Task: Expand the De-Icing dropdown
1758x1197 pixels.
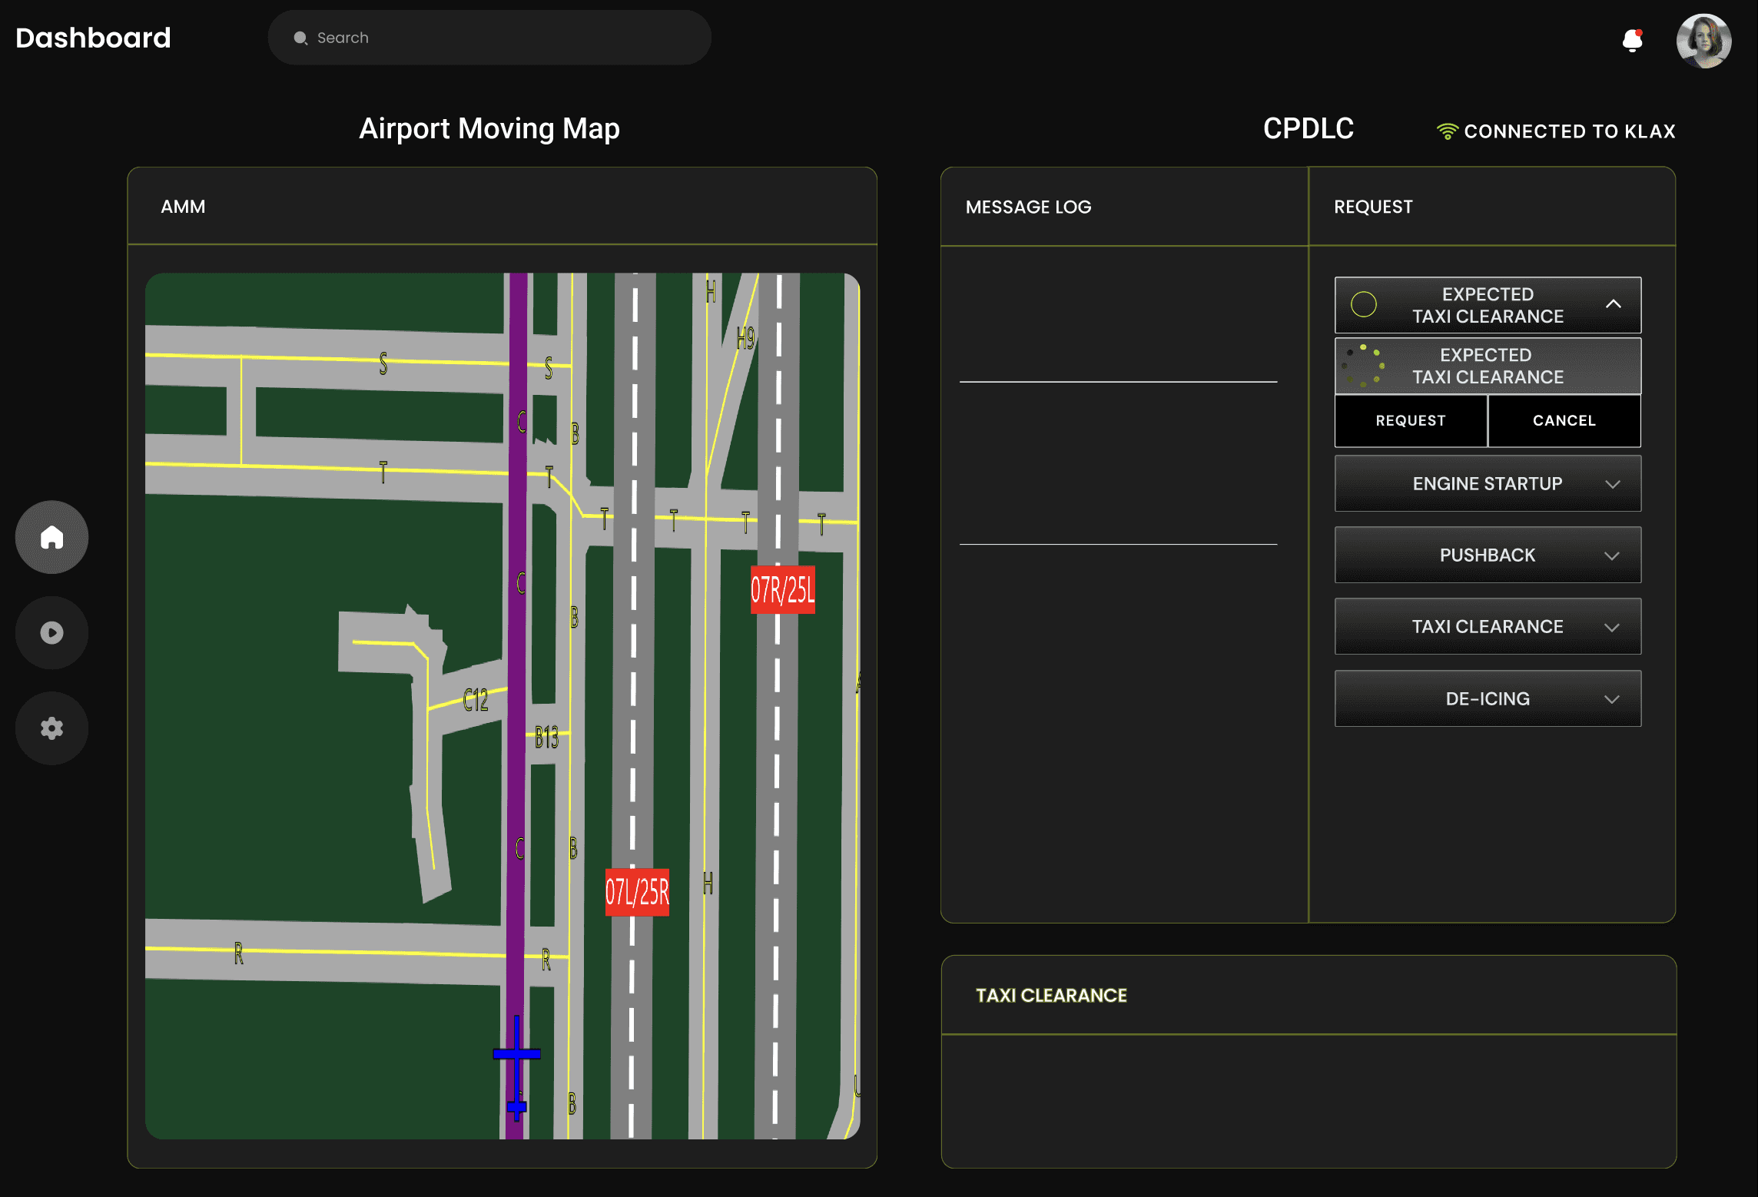Action: 1612,699
